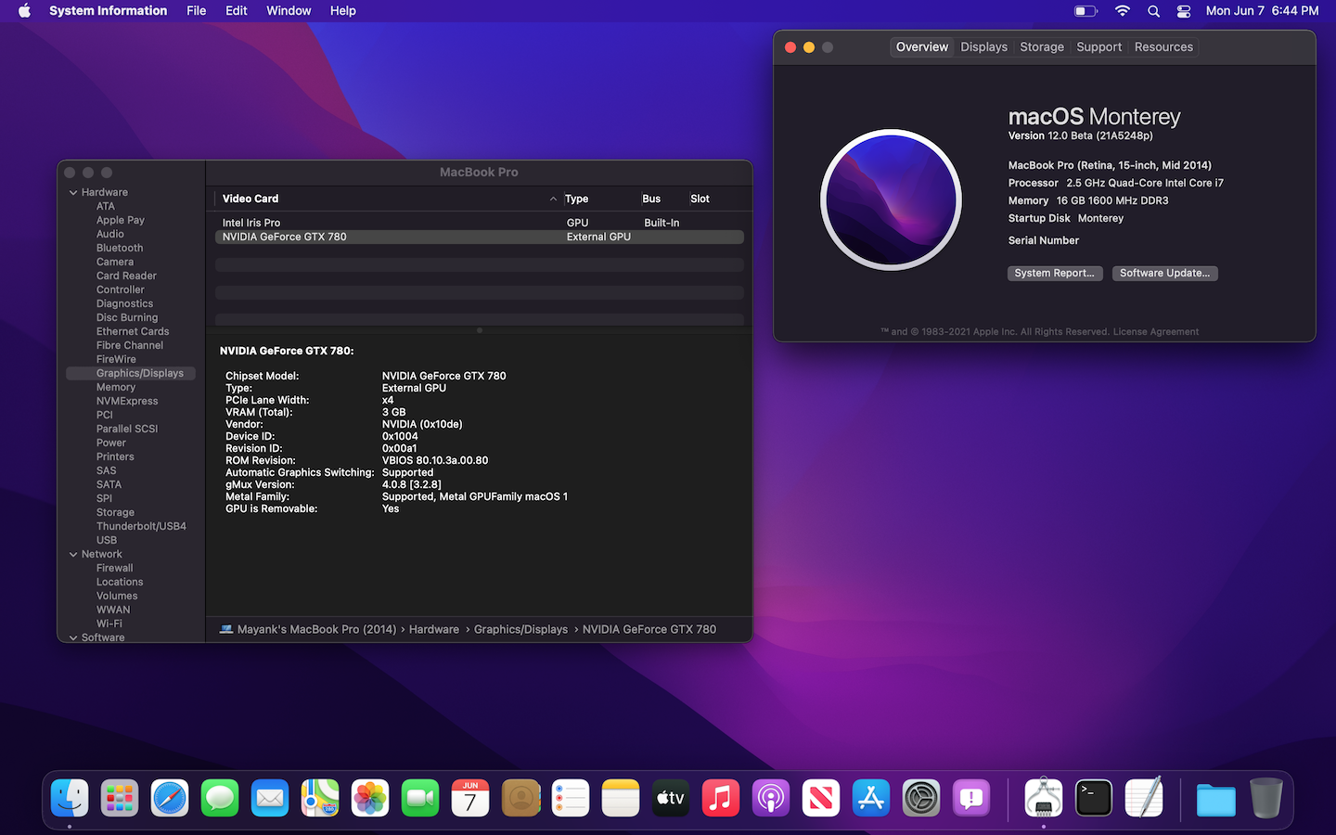
Task: Collapse the Software section in sidebar
Action: pos(73,638)
